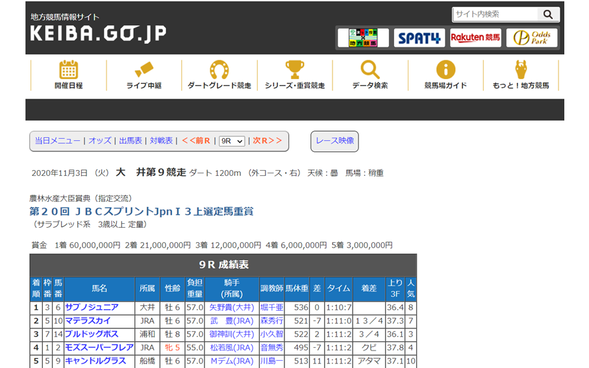Go to previous race 前R
The width and height of the screenshot is (589, 368).
coord(195,141)
